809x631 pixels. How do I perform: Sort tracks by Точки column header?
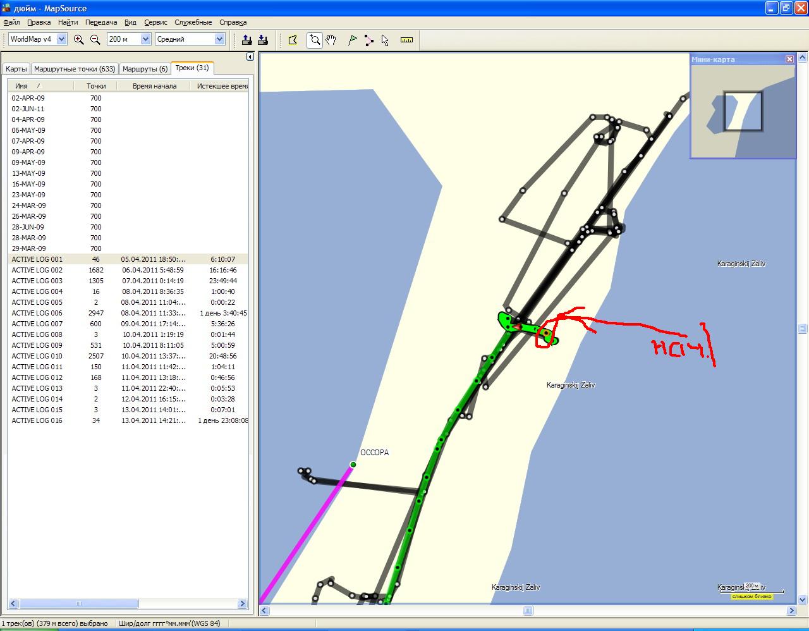(x=96, y=86)
